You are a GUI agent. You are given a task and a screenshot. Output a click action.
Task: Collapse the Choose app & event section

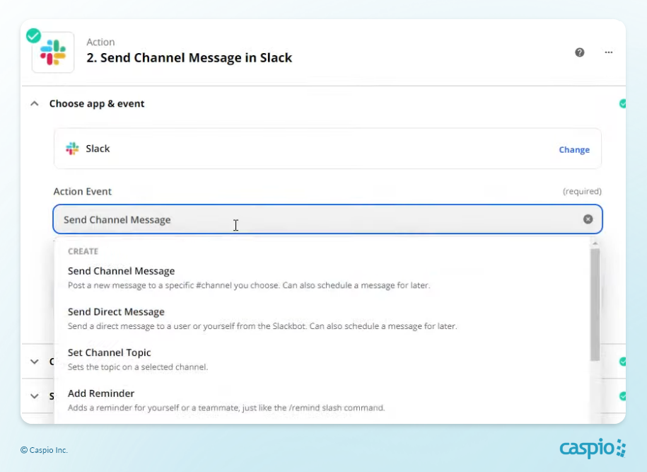pos(35,103)
